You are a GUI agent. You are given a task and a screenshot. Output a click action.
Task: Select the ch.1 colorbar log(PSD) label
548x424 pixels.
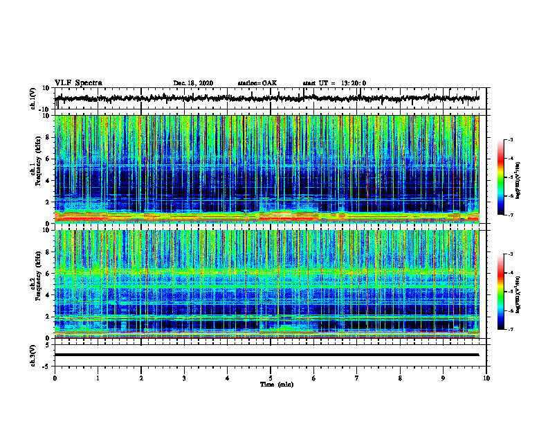coord(518,181)
